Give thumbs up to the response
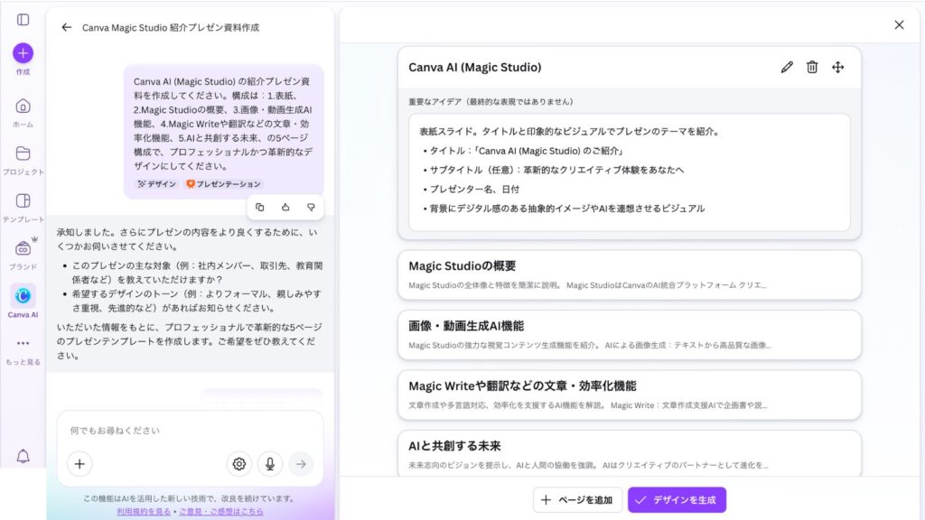 point(285,207)
